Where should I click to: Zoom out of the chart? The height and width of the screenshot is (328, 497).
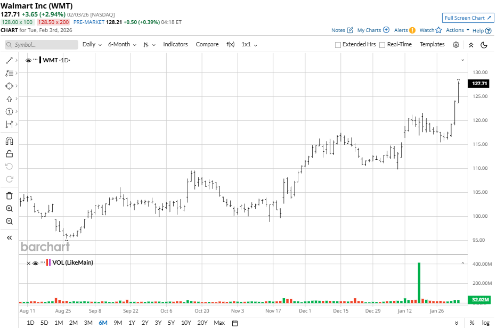click(x=9, y=221)
